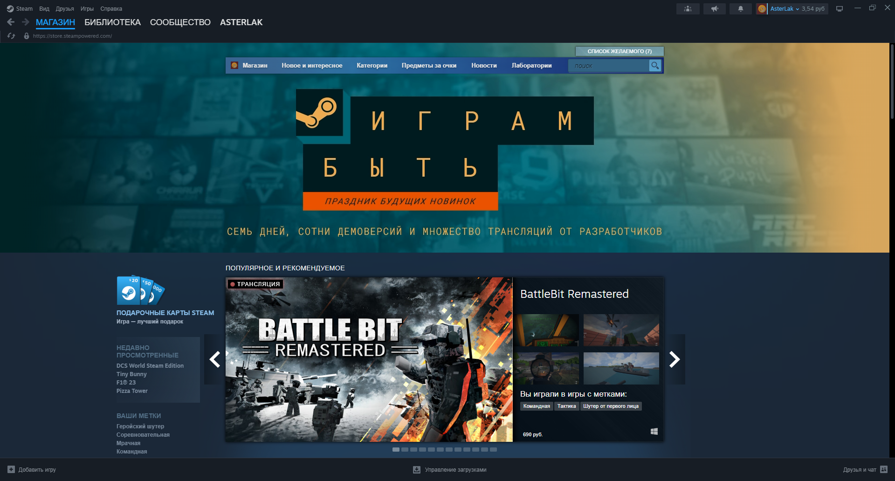
Task: Open Tiny Bunny from recently viewed
Action: pos(131,374)
